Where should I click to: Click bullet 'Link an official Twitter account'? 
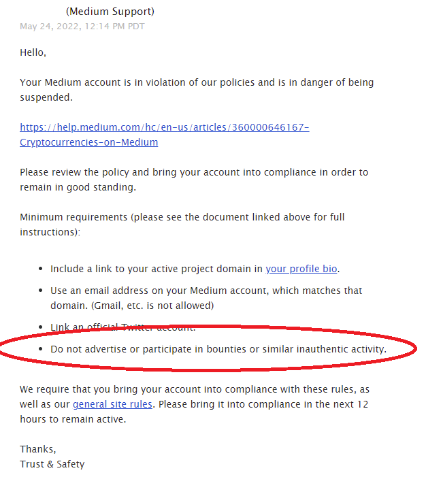click(x=123, y=327)
